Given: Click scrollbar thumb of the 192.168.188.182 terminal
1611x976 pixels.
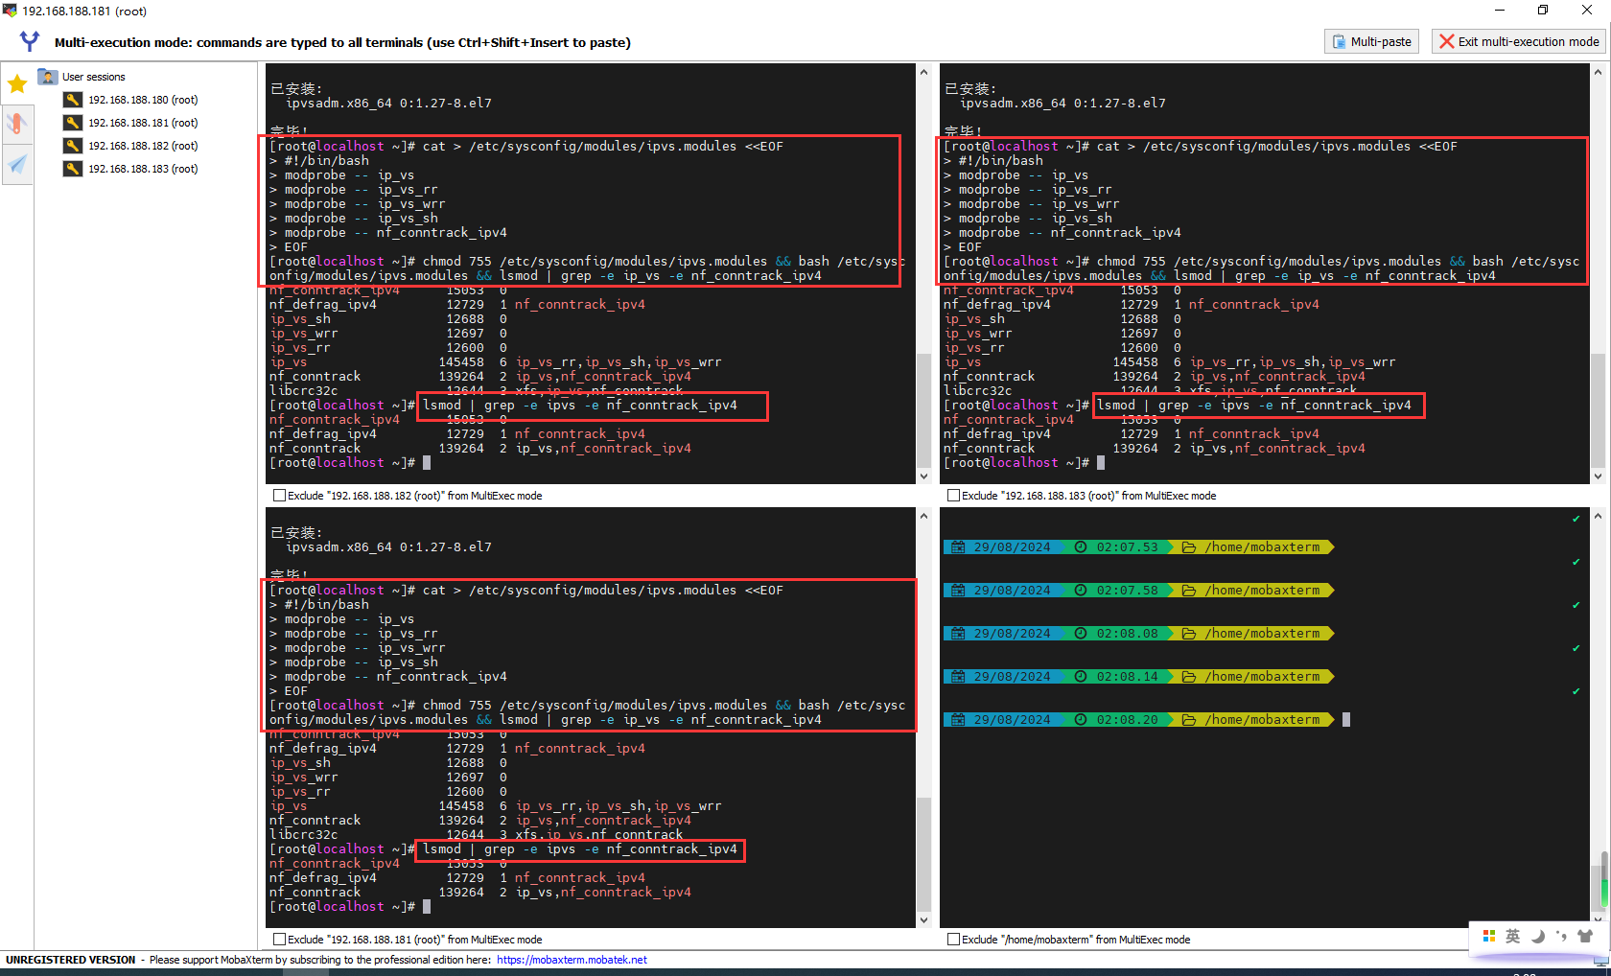Looking at the screenshot, I should click(923, 410).
